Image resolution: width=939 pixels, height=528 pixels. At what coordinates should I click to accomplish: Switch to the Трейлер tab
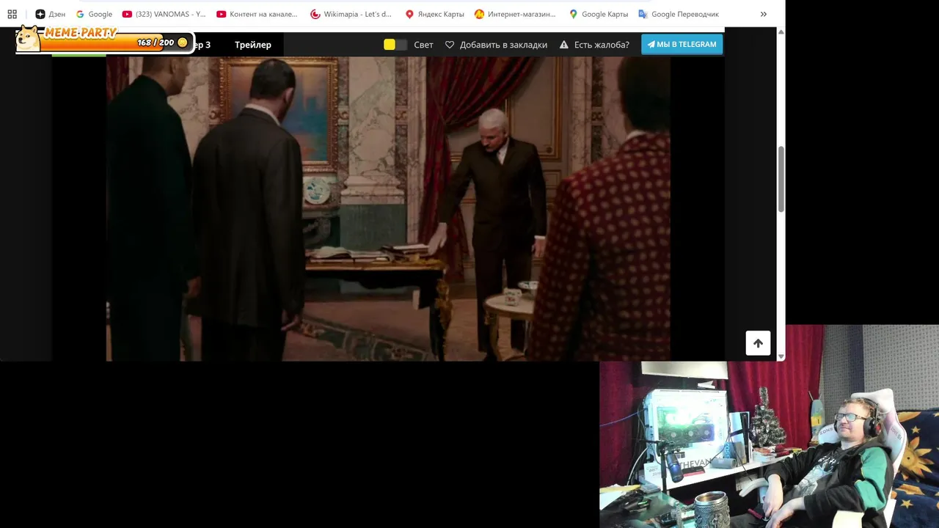[253, 45]
